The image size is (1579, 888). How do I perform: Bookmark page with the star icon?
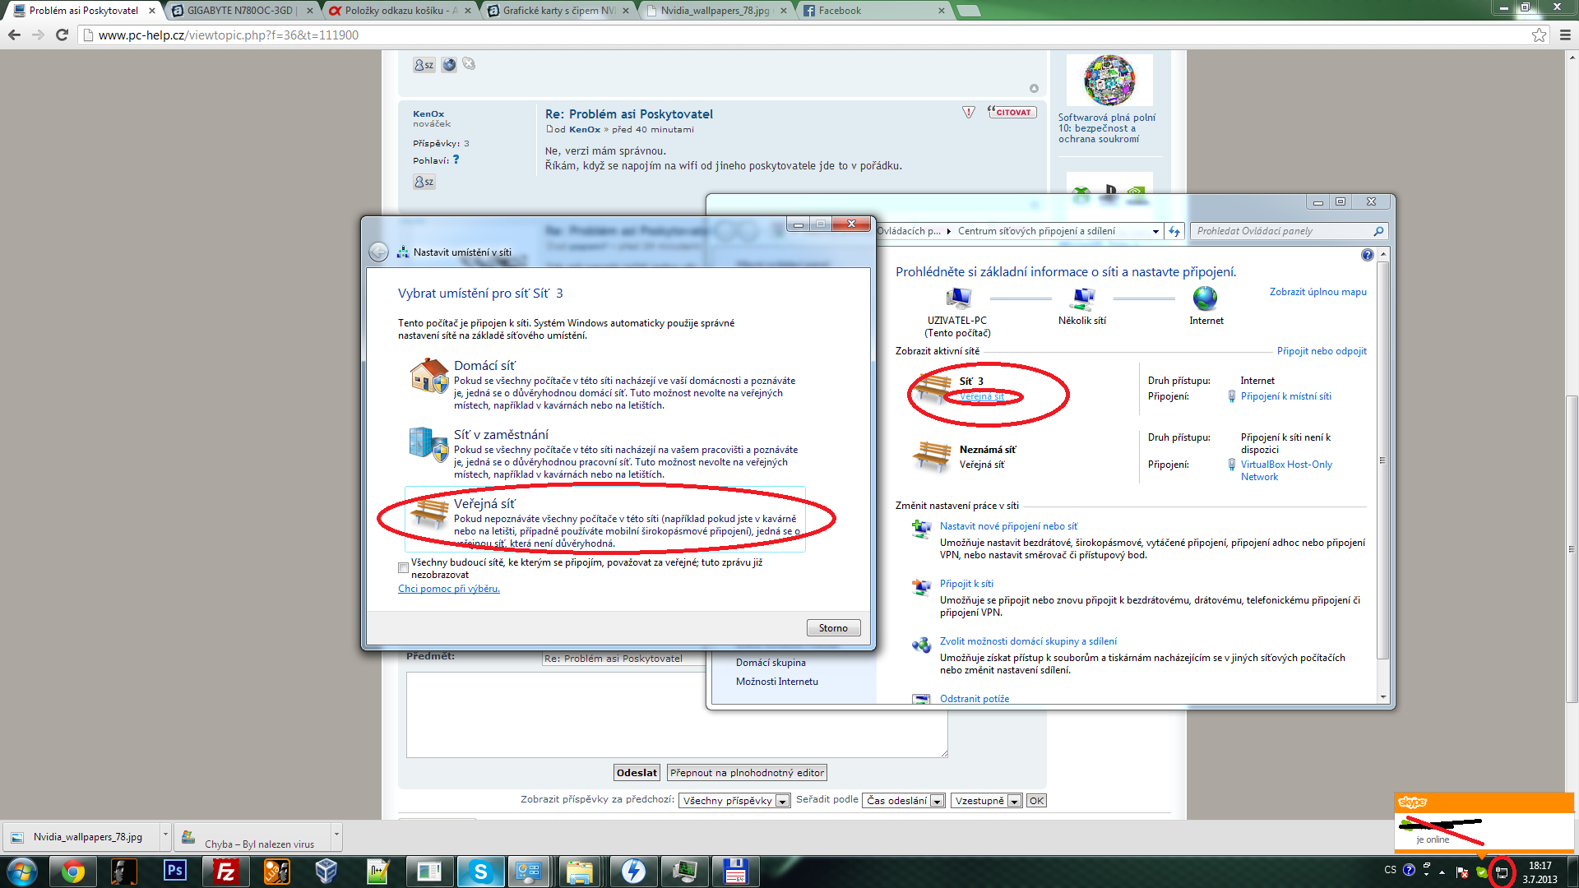point(1539,35)
